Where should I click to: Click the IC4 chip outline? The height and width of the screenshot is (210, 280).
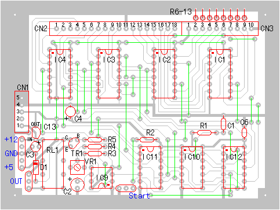60,73
